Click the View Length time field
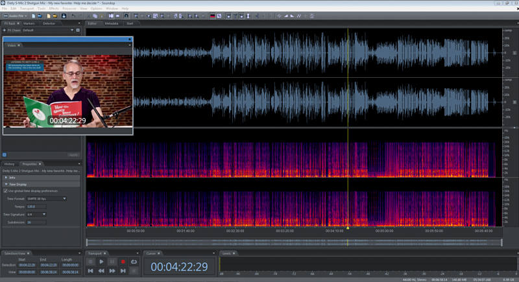Screen dimensions: 519x282 71,272
